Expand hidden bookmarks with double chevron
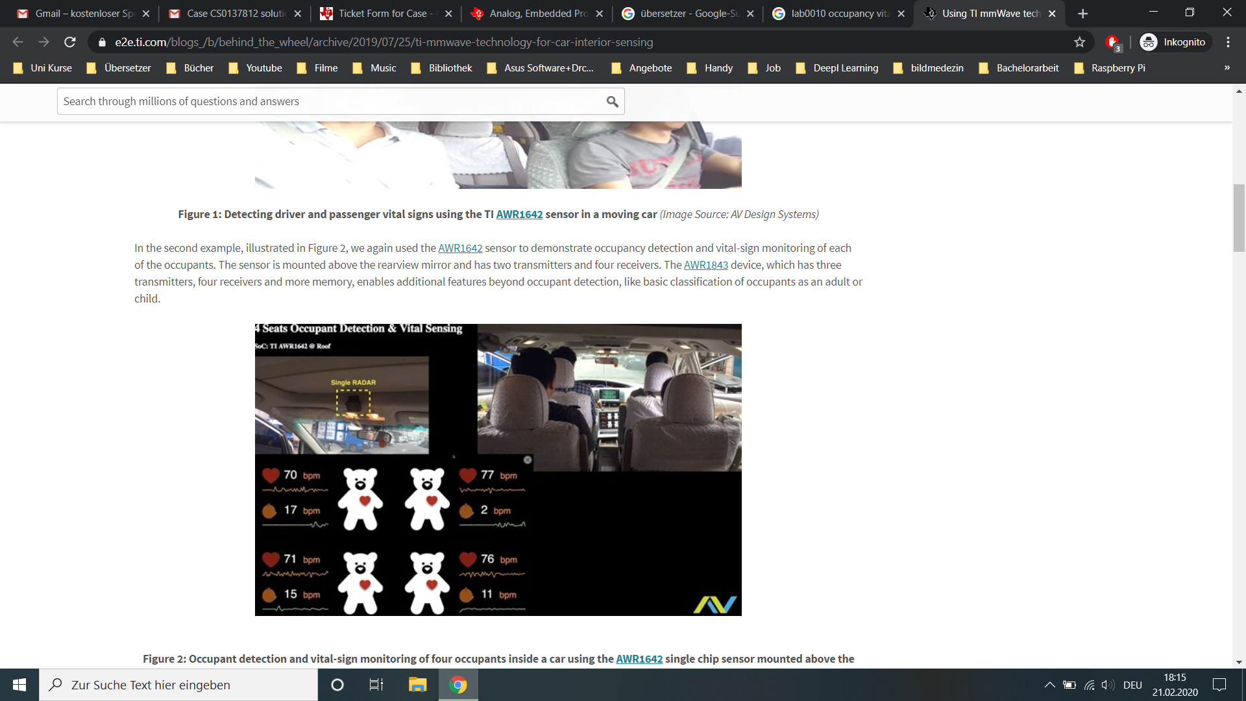 click(1227, 68)
